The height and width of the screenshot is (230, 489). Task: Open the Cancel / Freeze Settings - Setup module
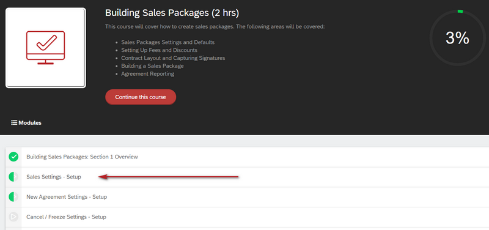point(66,217)
